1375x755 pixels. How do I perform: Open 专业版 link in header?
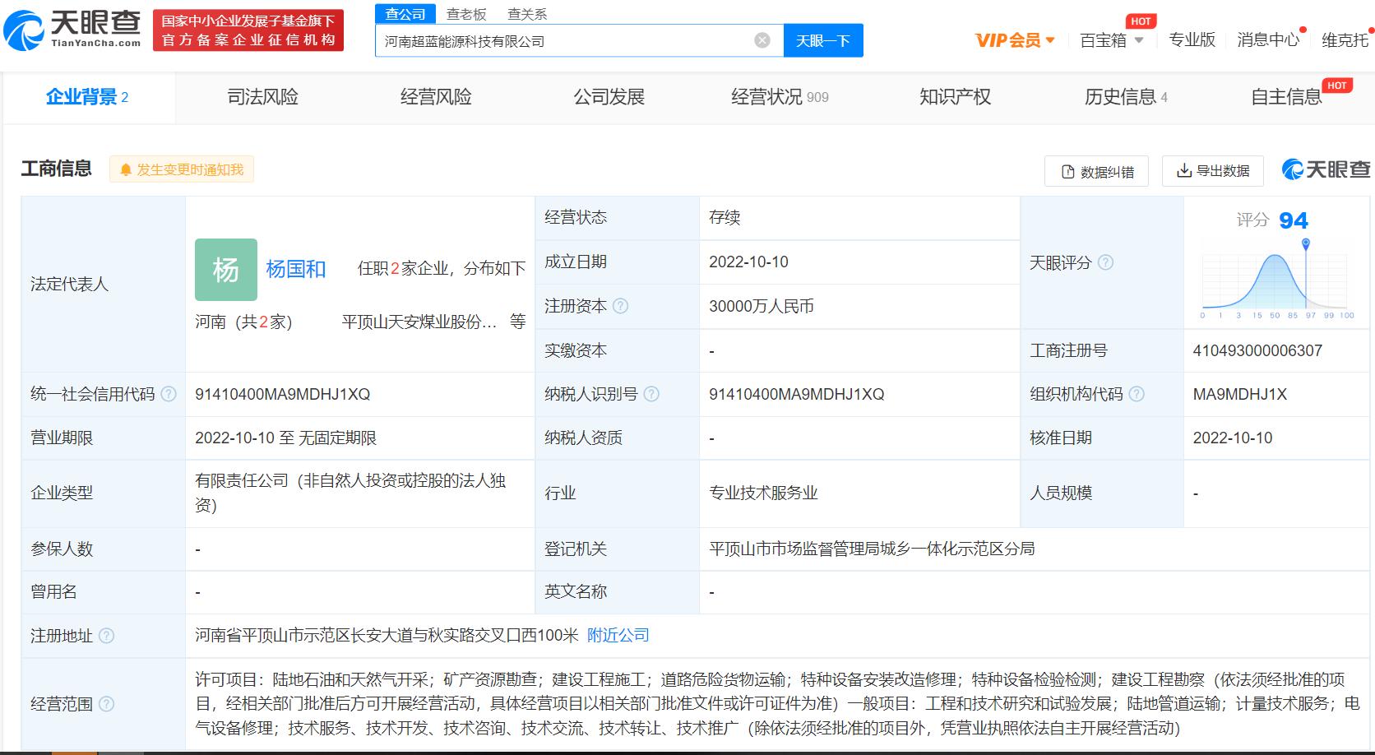tap(1192, 39)
